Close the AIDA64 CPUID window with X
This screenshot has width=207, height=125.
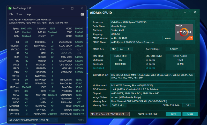(x=195, y=12)
